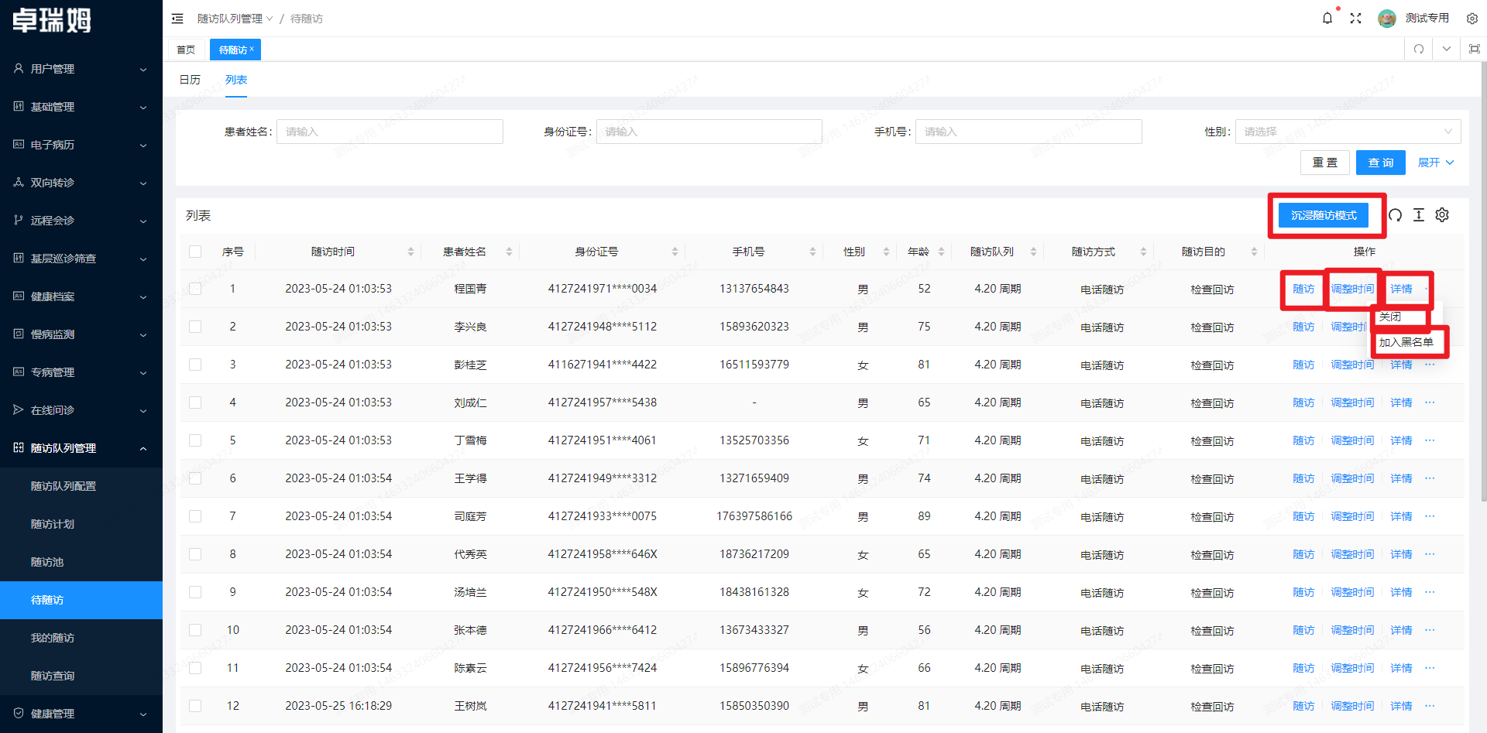This screenshot has width=1487, height=733.
Task: Open more actions for 王学得 row
Action: click(1430, 478)
